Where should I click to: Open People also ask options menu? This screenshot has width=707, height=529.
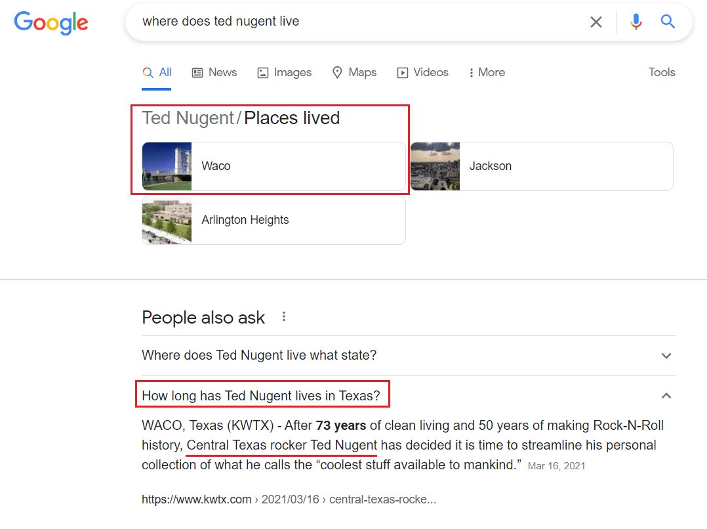[283, 317]
